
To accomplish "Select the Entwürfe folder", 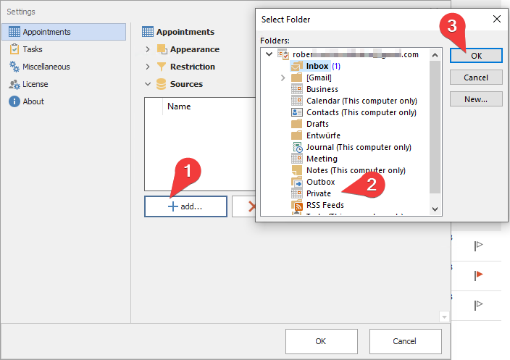I will (x=323, y=135).
